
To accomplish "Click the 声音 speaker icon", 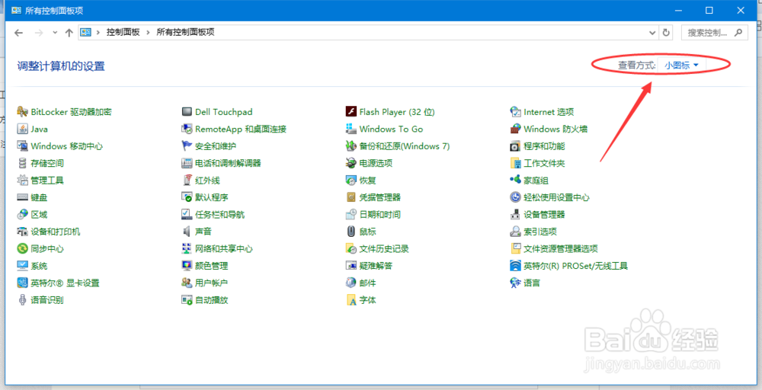I will click(187, 232).
